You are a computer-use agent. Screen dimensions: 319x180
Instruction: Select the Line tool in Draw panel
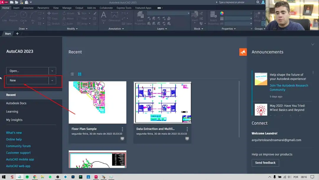pyautogui.click(x=4, y=16)
